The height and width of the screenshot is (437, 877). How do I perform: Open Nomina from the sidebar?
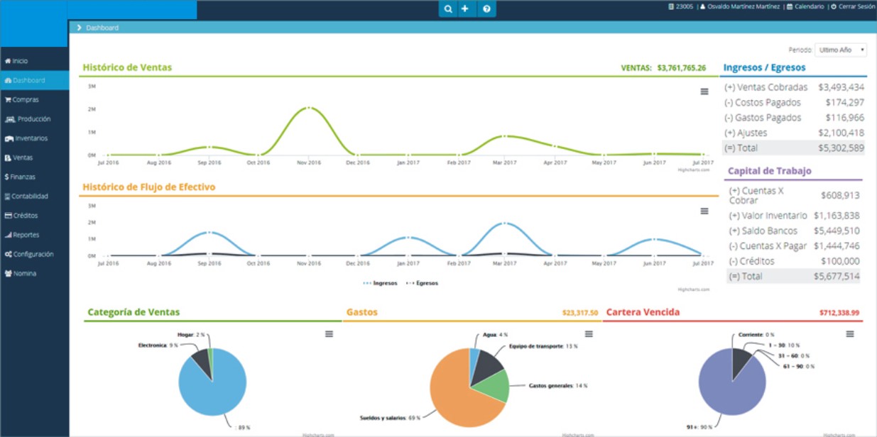[x=23, y=273]
